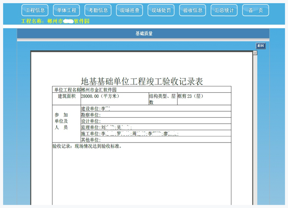
Task: Click the scrollbar up arrow of the document
Action: click(x=255, y=53)
